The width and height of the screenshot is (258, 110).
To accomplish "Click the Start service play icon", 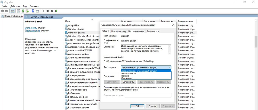I will (x=43, y=11).
